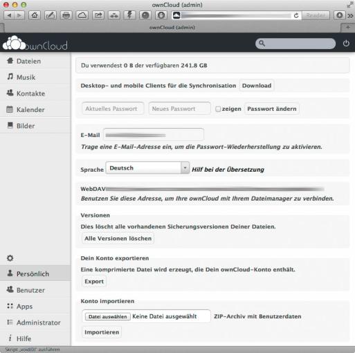
Task: Toggle the zeigen password checkbox
Action: (x=218, y=109)
